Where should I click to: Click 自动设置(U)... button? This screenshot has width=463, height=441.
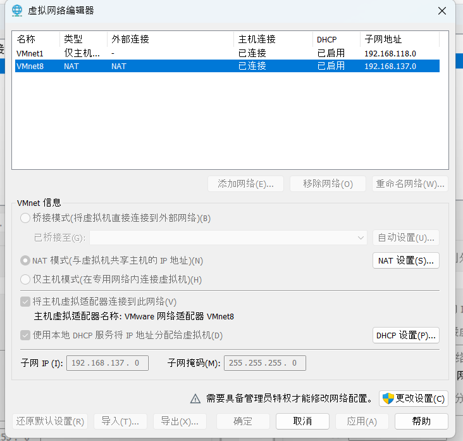point(406,238)
